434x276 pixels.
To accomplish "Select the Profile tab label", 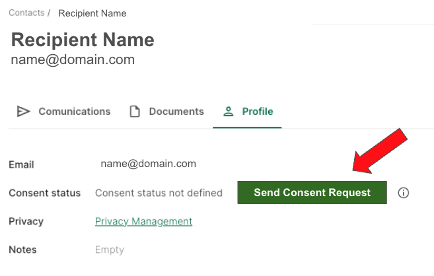I will (x=258, y=112).
